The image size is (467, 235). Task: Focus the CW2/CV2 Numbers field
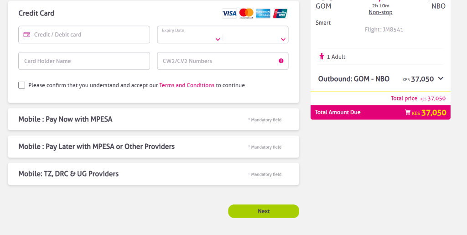pyautogui.click(x=223, y=61)
